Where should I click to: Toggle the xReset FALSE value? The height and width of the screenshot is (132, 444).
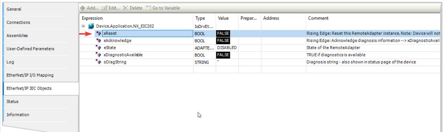[x=223, y=33]
